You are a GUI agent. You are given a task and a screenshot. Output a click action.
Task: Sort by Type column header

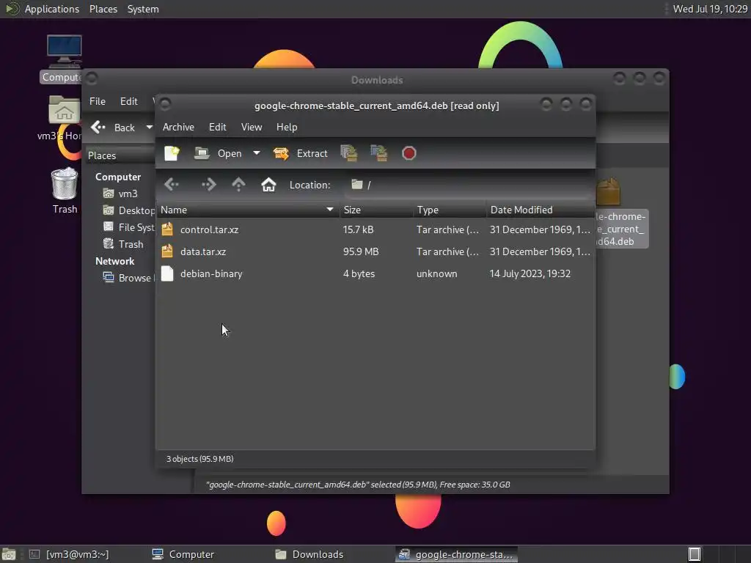pyautogui.click(x=450, y=210)
